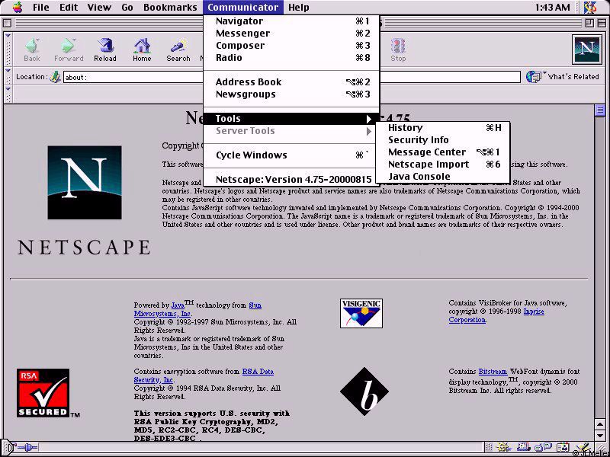Follow the RSA Data Security, Inc. link
The width and height of the screenshot is (610, 457).
[x=153, y=380]
